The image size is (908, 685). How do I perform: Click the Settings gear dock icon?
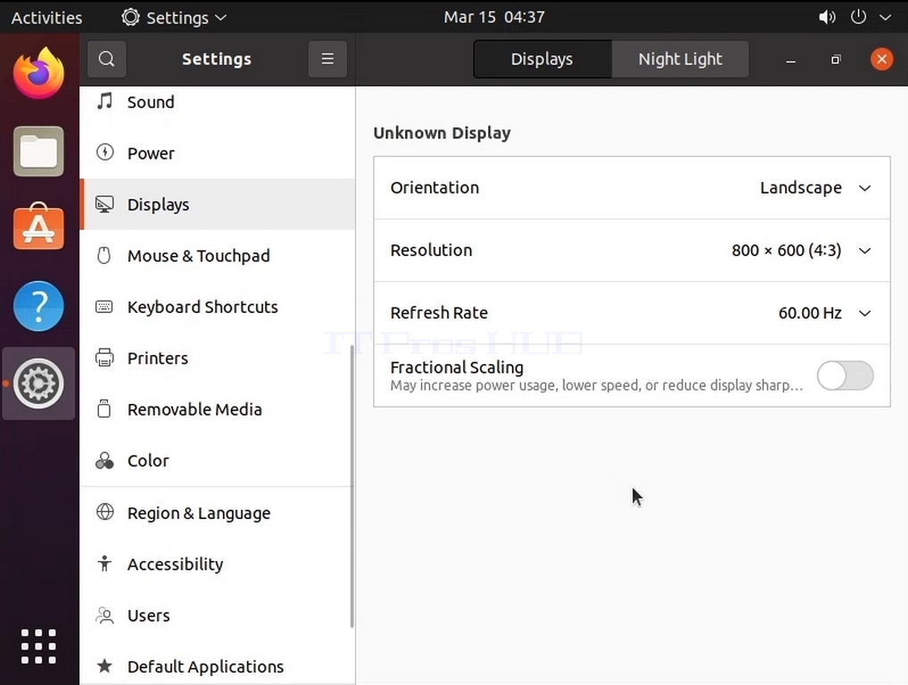(38, 384)
